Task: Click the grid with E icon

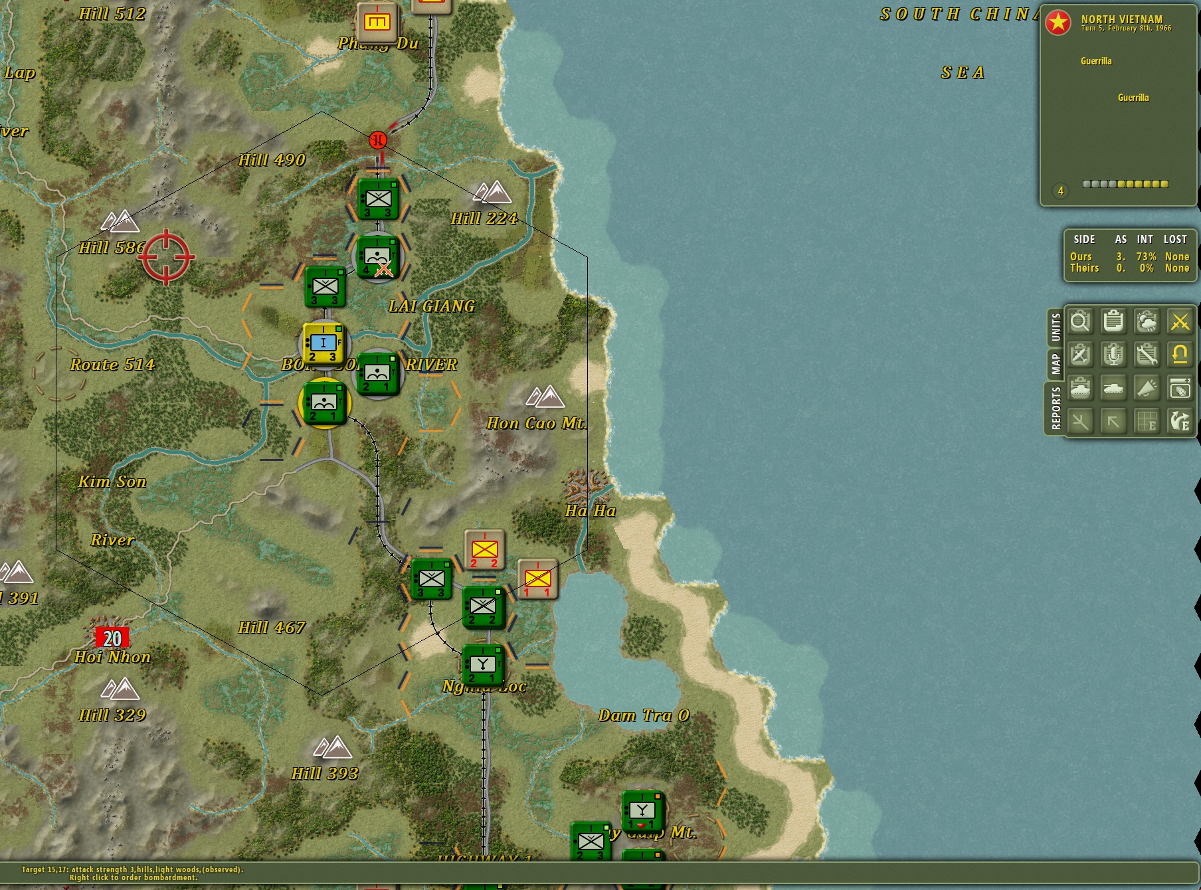Action: click(x=1147, y=421)
